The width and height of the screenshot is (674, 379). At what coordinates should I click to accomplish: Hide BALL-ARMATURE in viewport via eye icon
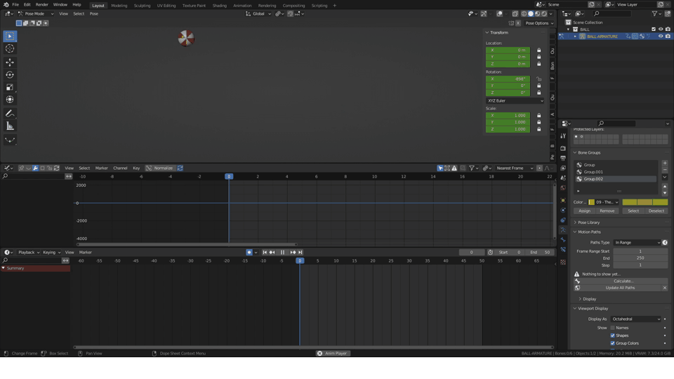click(x=661, y=36)
